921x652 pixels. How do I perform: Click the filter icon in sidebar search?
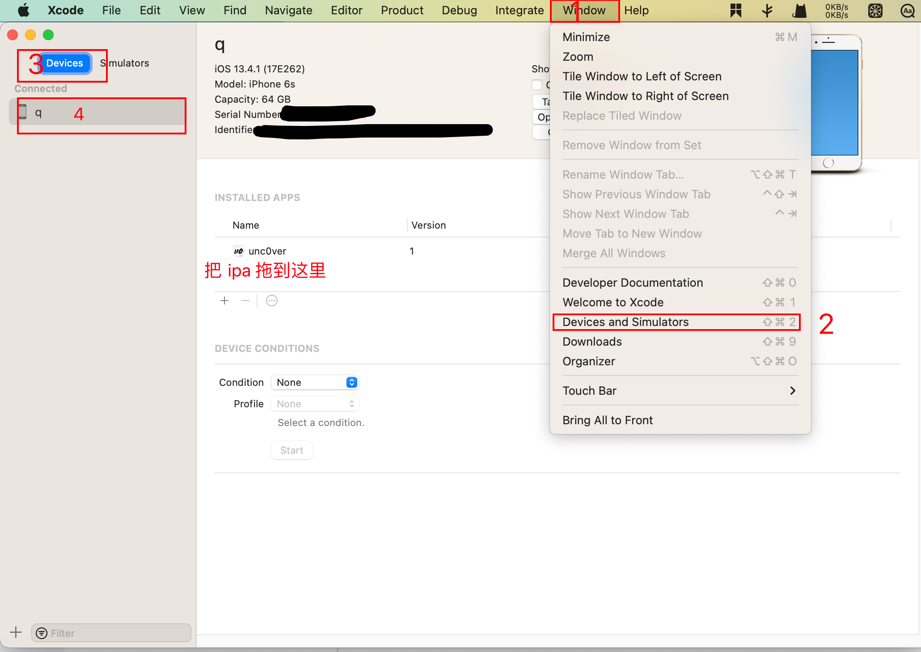(x=42, y=633)
